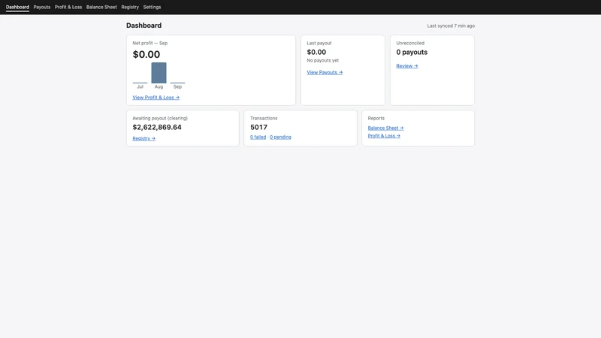Open the 0 pending transactions link
Screen dimensions: 601x338
280,137
